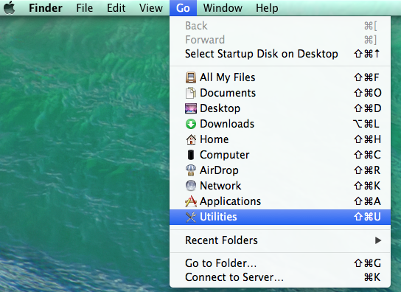Open the Edit menu
401x292 pixels.
click(x=116, y=8)
